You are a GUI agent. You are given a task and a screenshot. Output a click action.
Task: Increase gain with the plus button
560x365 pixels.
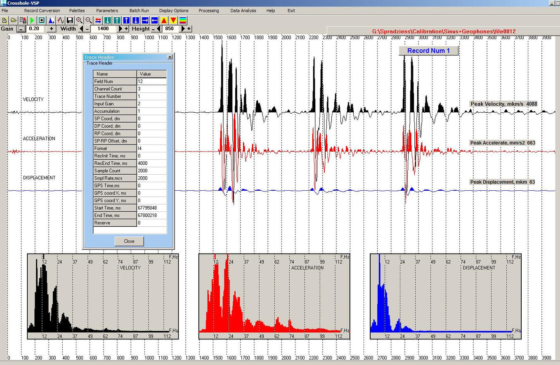52,29
